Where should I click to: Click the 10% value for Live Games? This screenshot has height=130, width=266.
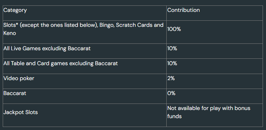point(172,49)
